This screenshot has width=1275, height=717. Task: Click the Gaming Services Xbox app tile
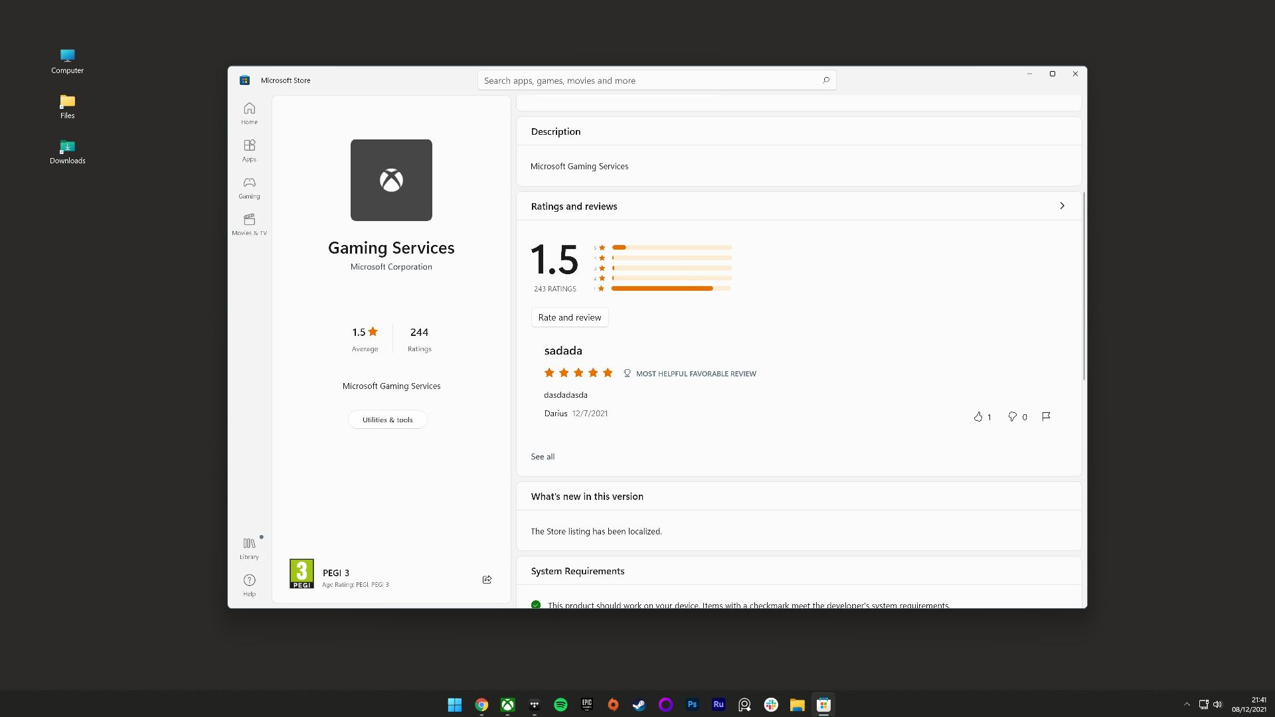point(391,180)
